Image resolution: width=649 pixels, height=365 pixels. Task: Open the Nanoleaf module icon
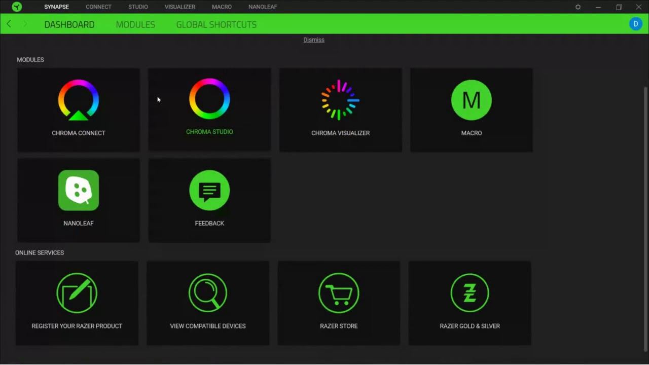pyautogui.click(x=79, y=190)
